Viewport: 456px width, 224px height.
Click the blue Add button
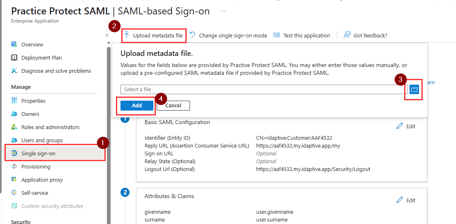tap(137, 106)
